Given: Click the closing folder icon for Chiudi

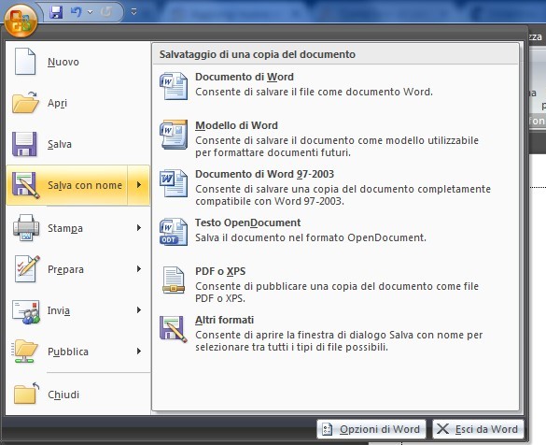Looking at the screenshot, I should pos(26,393).
